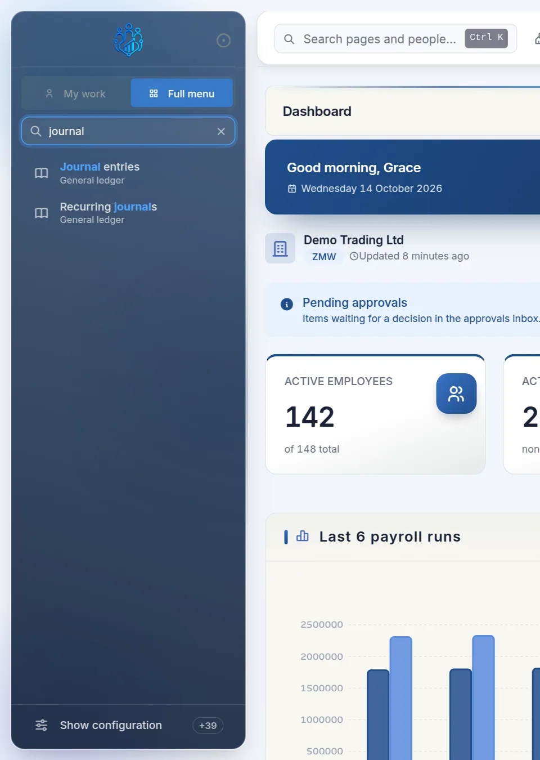The width and height of the screenshot is (540, 760).
Task: Click magnifier icon in top search bar
Action: (x=289, y=39)
